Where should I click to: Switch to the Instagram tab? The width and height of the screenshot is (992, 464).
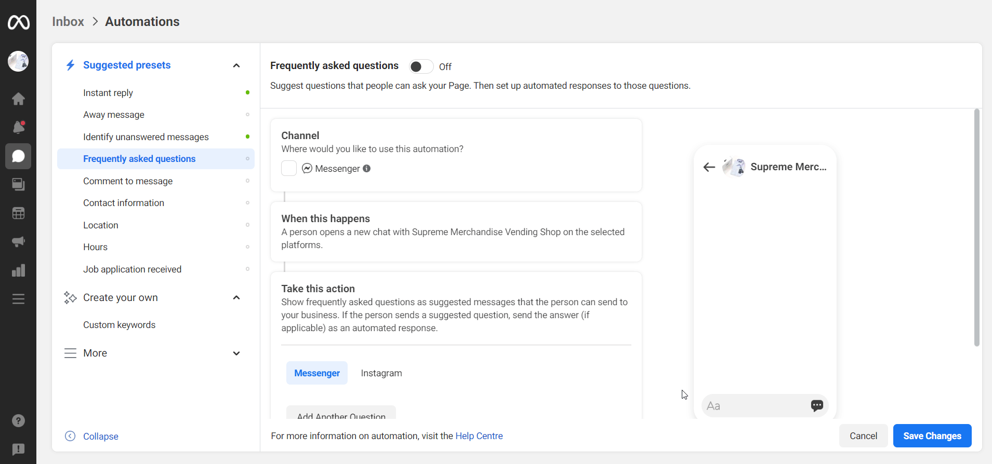(381, 373)
